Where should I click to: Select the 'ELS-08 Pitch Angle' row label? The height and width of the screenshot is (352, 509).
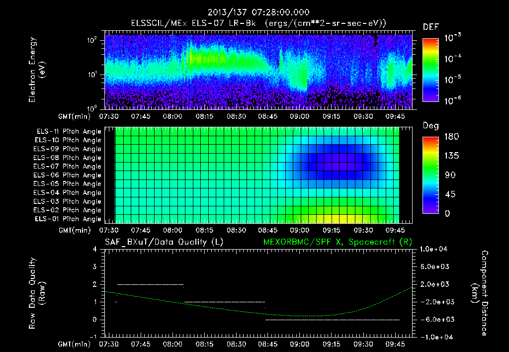pos(68,158)
